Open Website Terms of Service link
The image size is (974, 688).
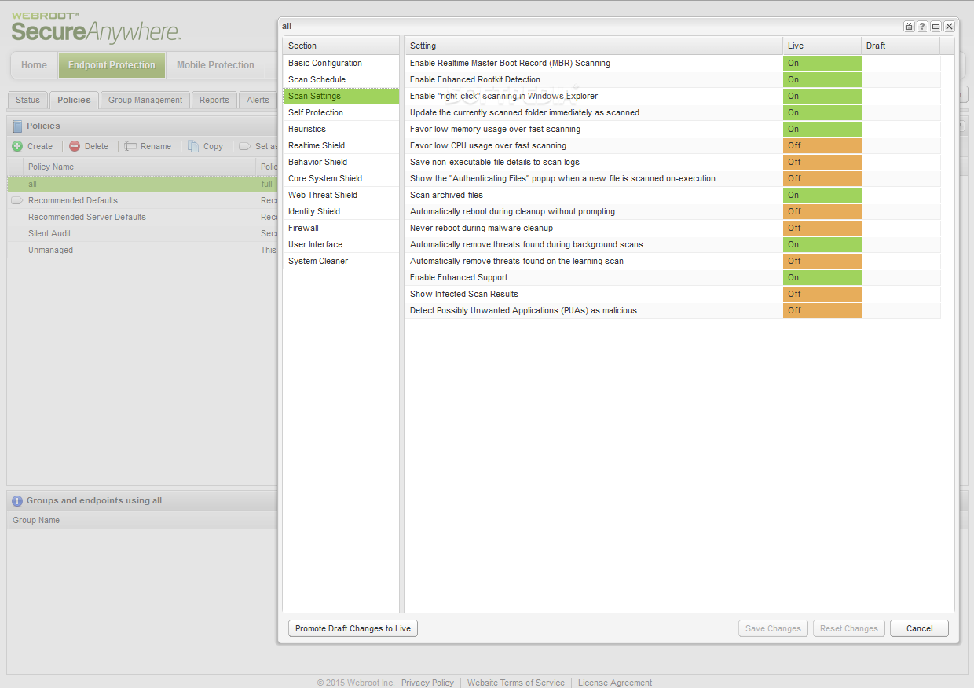coord(516,683)
